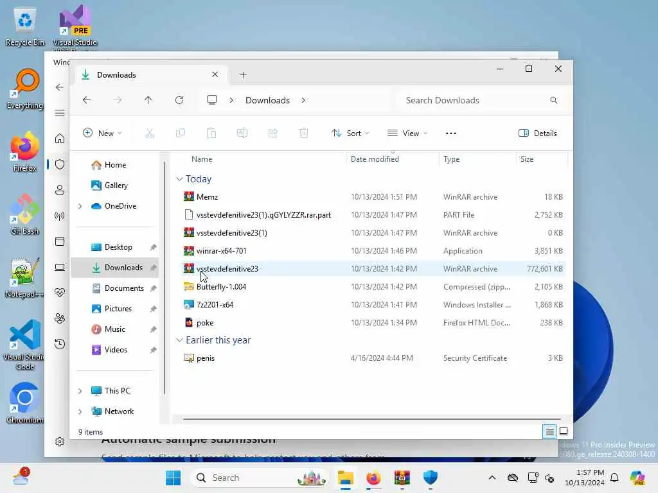Expand OneDrive in navigation pane

pyautogui.click(x=80, y=206)
